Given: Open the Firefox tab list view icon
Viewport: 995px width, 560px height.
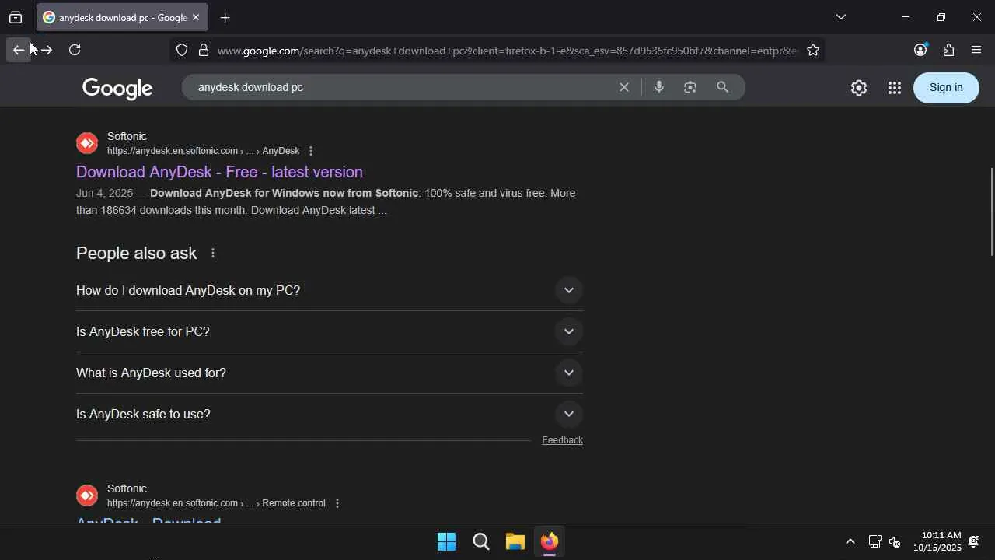Looking at the screenshot, I should (16, 17).
